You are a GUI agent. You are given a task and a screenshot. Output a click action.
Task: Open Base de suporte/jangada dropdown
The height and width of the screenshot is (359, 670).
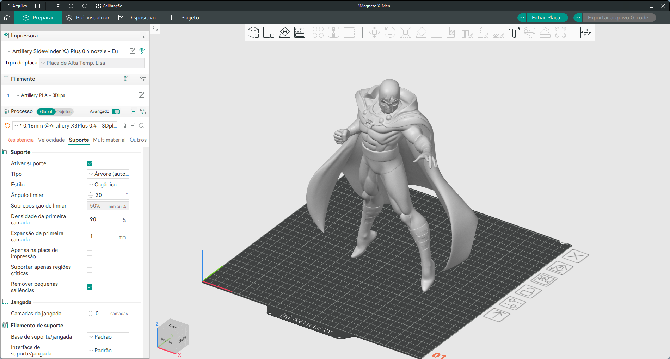[108, 337]
